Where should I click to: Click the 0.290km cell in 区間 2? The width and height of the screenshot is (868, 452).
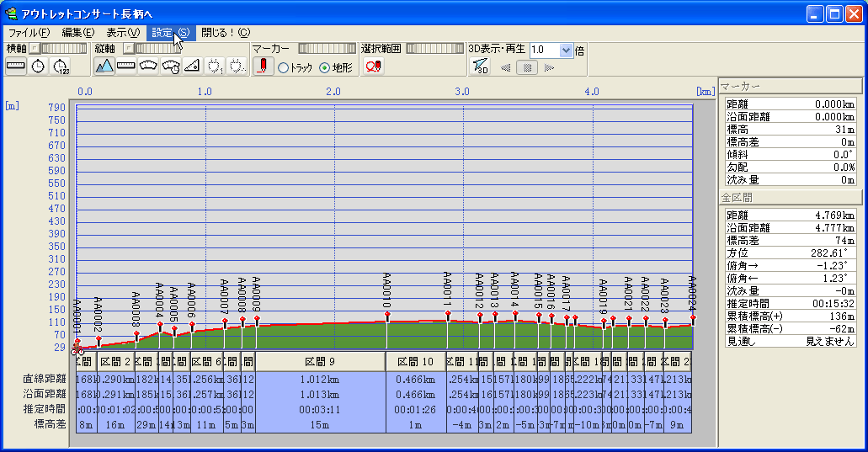(115, 380)
